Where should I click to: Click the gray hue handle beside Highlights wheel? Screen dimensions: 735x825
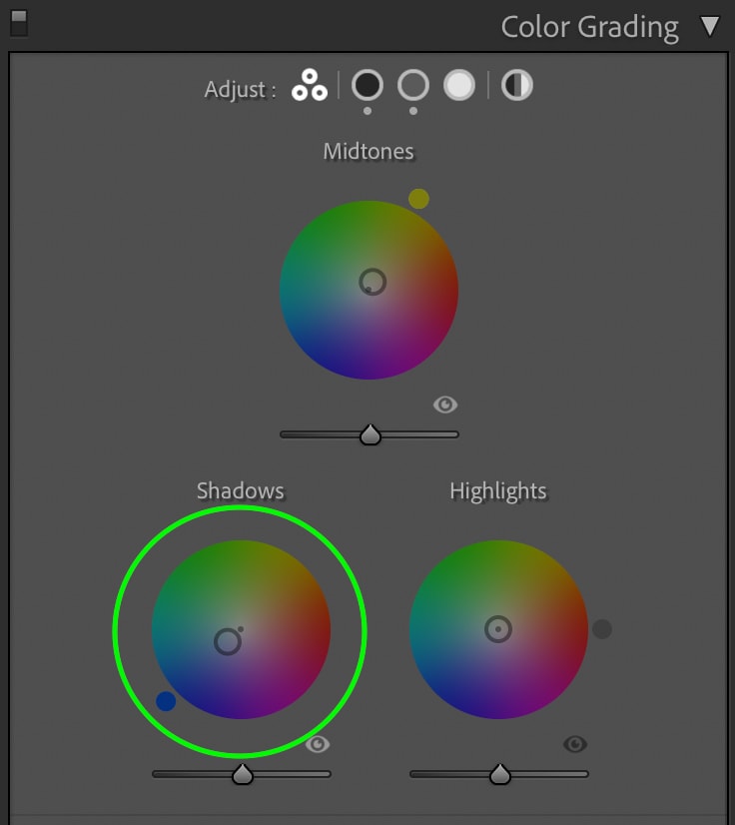point(602,629)
